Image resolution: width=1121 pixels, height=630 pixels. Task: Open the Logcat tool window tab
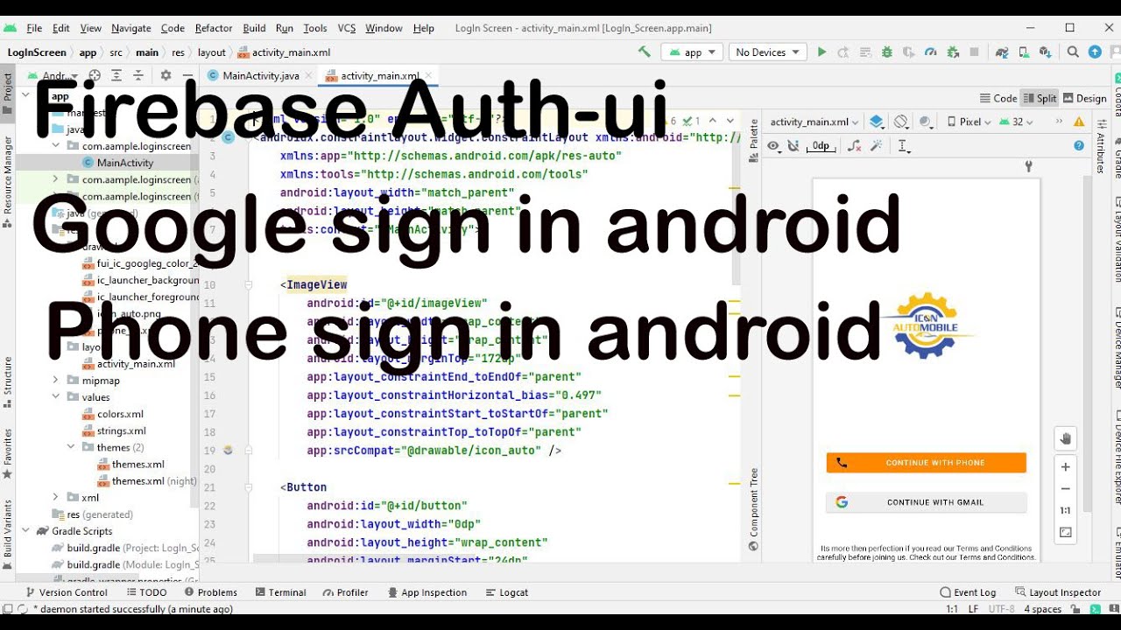(x=505, y=592)
